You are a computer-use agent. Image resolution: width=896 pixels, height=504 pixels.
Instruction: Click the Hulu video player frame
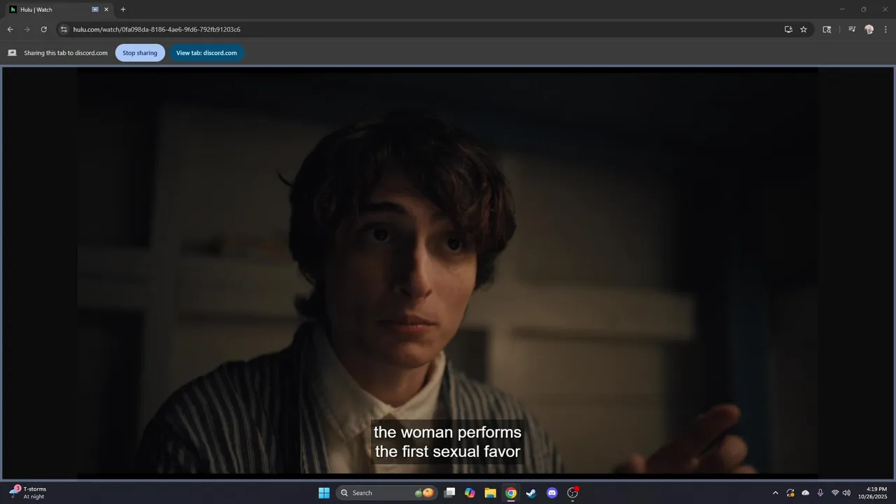(448, 273)
